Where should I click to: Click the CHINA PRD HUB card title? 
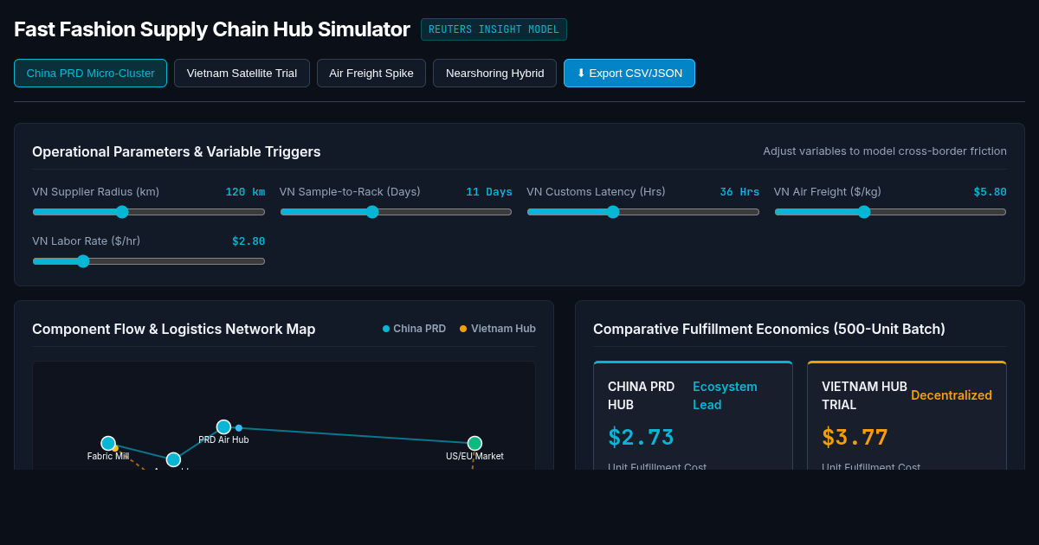[x=642, y=395]
